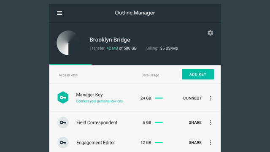This screenshot has height=152, width=270.
Task: Click the green transfer progress bar under header
Action: (70, 65)
